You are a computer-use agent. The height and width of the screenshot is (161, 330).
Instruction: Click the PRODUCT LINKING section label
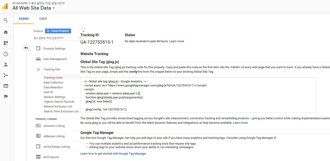(46, 119)
